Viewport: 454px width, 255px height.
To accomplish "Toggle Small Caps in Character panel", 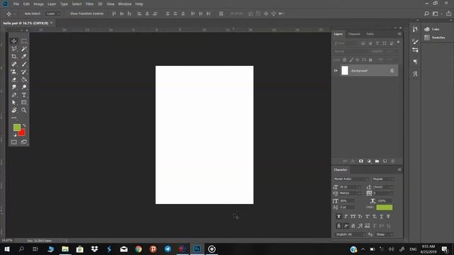I will point(360,216).
